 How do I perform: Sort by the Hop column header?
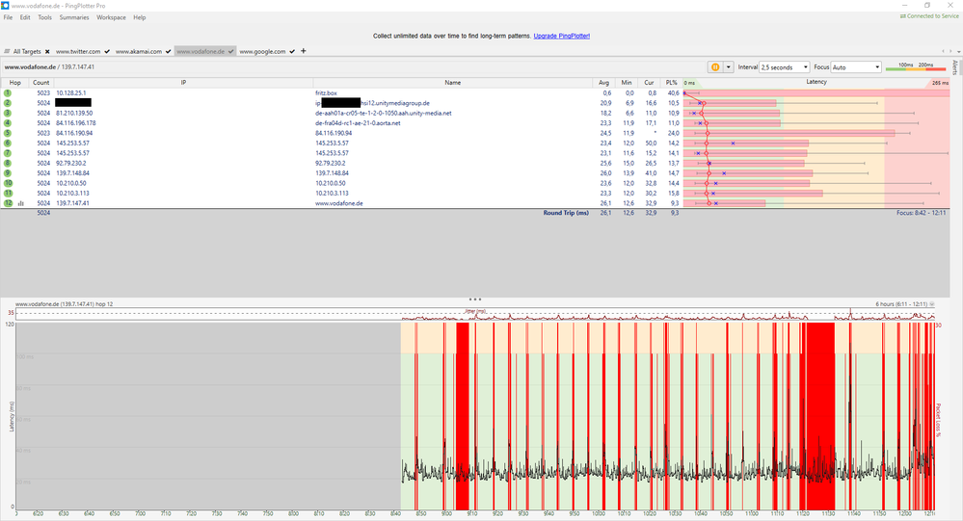coord(14,82)
